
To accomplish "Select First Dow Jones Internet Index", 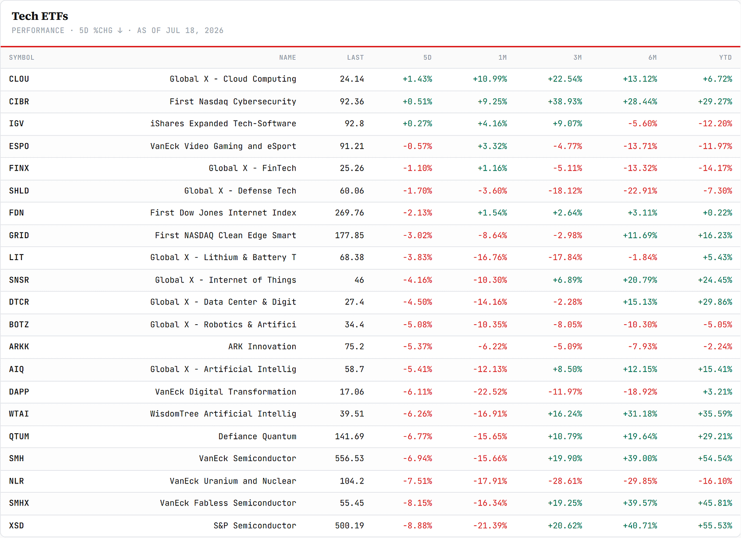I will coord(223,213).
